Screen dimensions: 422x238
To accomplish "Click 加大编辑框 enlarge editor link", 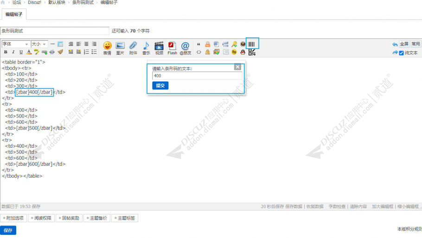I will (x=383, y=207).
